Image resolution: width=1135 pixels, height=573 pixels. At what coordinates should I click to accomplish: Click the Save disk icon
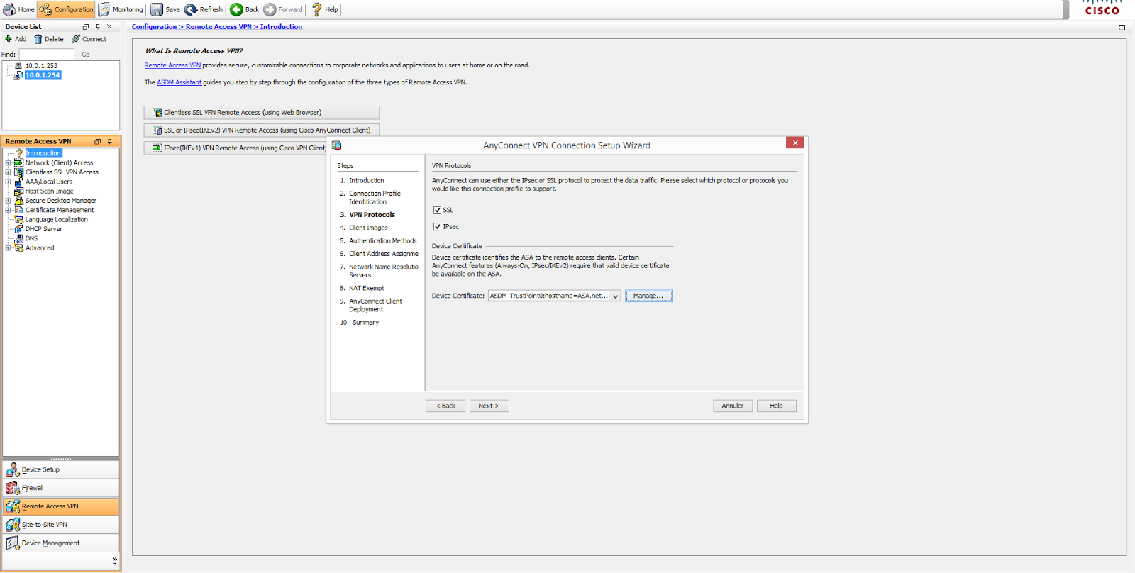156,9
